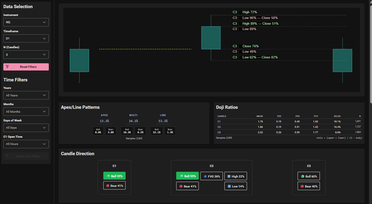This screenshot has width=372, height=204.
Task: Click the LINE 53.3% value
Action: coord(163,121)
